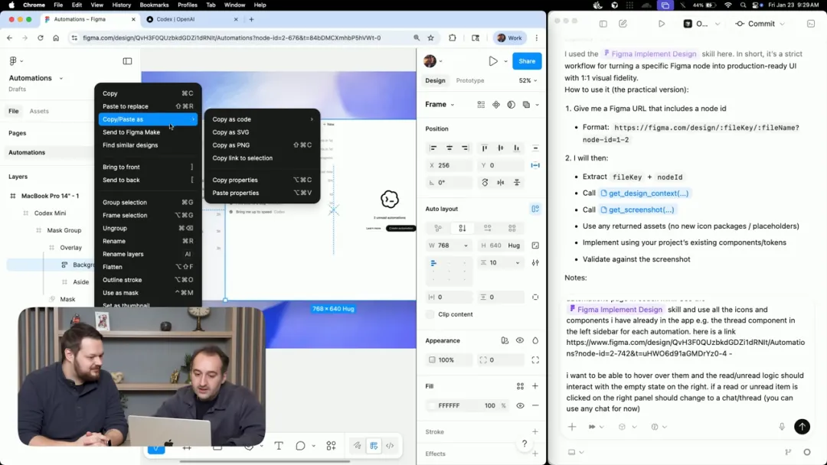Open the 52% zoom dropdown

pos(528,80)
